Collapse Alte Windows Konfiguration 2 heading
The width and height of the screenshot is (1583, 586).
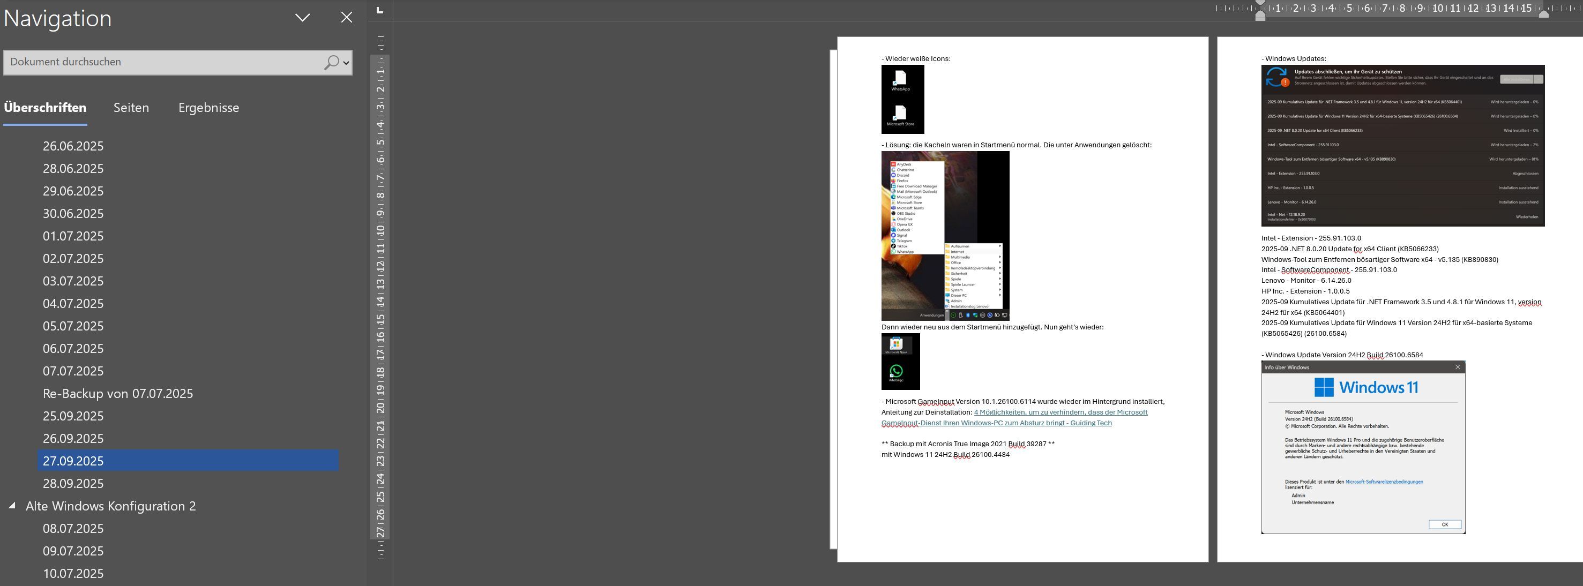(x=12, y=506)
